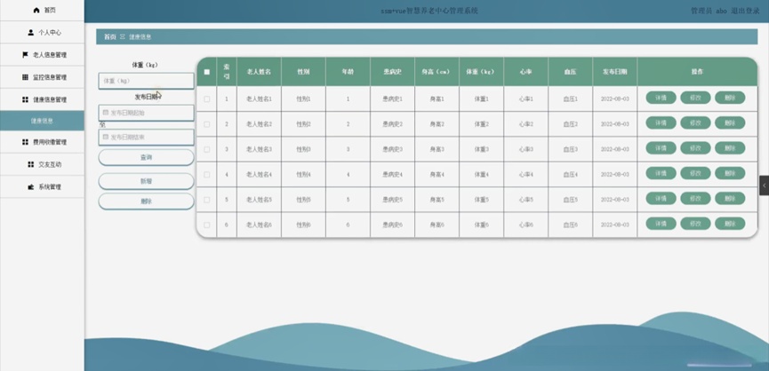Click the 身高6 table cell
Screen dimensions: 769x371
coord(437,225)
